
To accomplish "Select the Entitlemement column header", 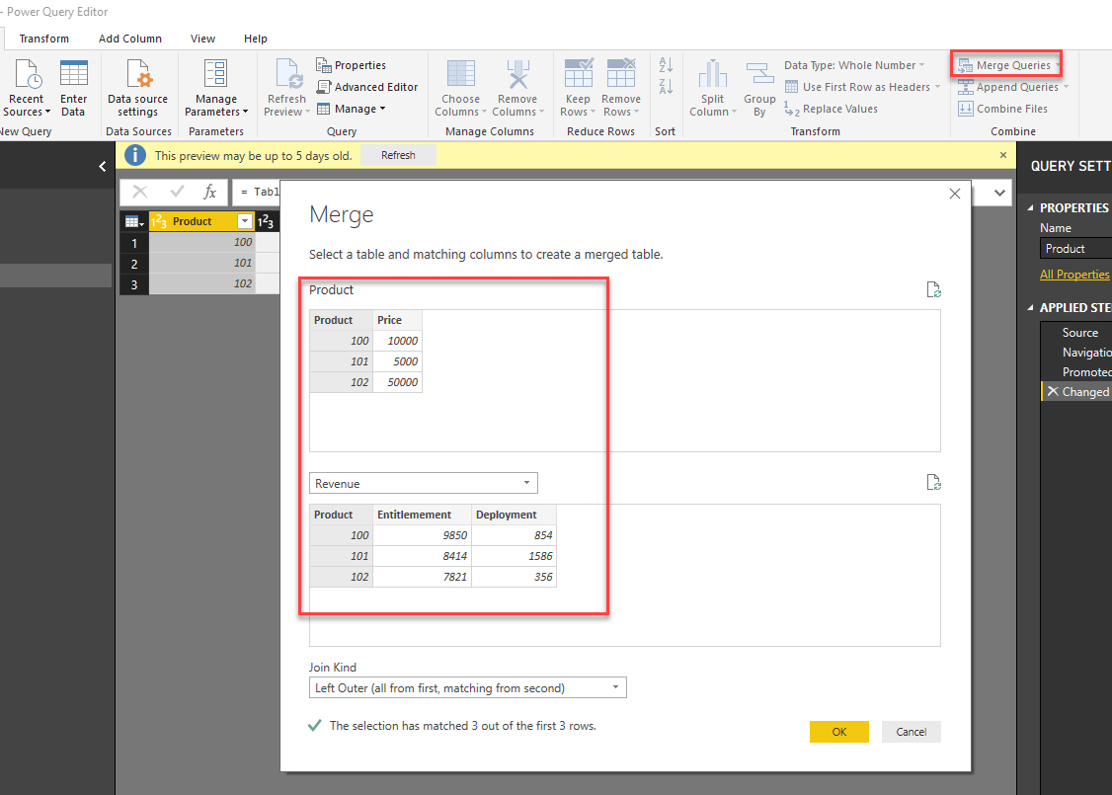I will (422, 515).
